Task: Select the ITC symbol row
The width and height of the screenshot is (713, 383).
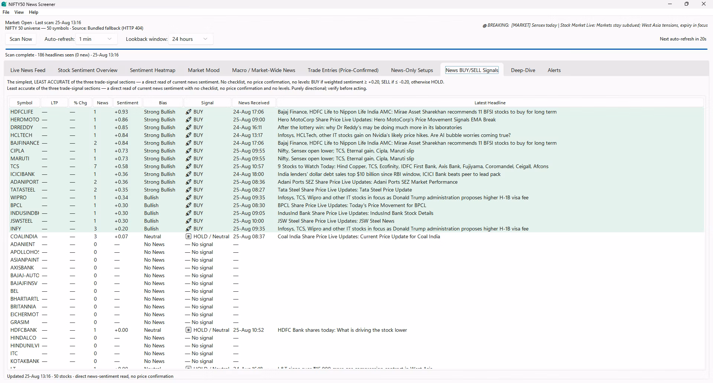Action: (356, 353)
